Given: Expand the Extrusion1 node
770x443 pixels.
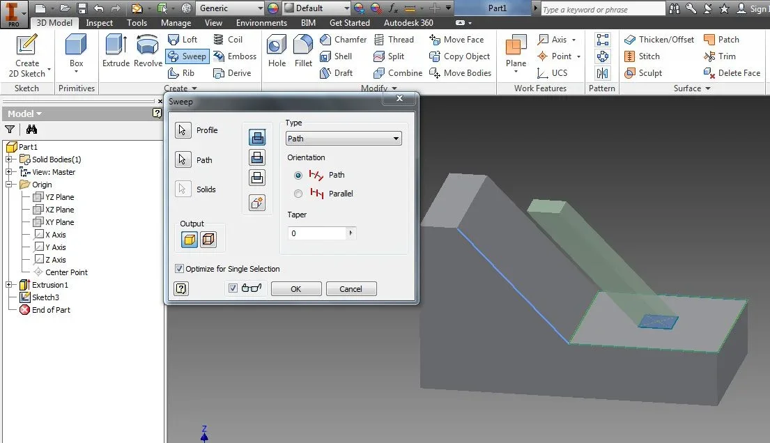Looking at the screenshot, I should [x=9, y=284].
